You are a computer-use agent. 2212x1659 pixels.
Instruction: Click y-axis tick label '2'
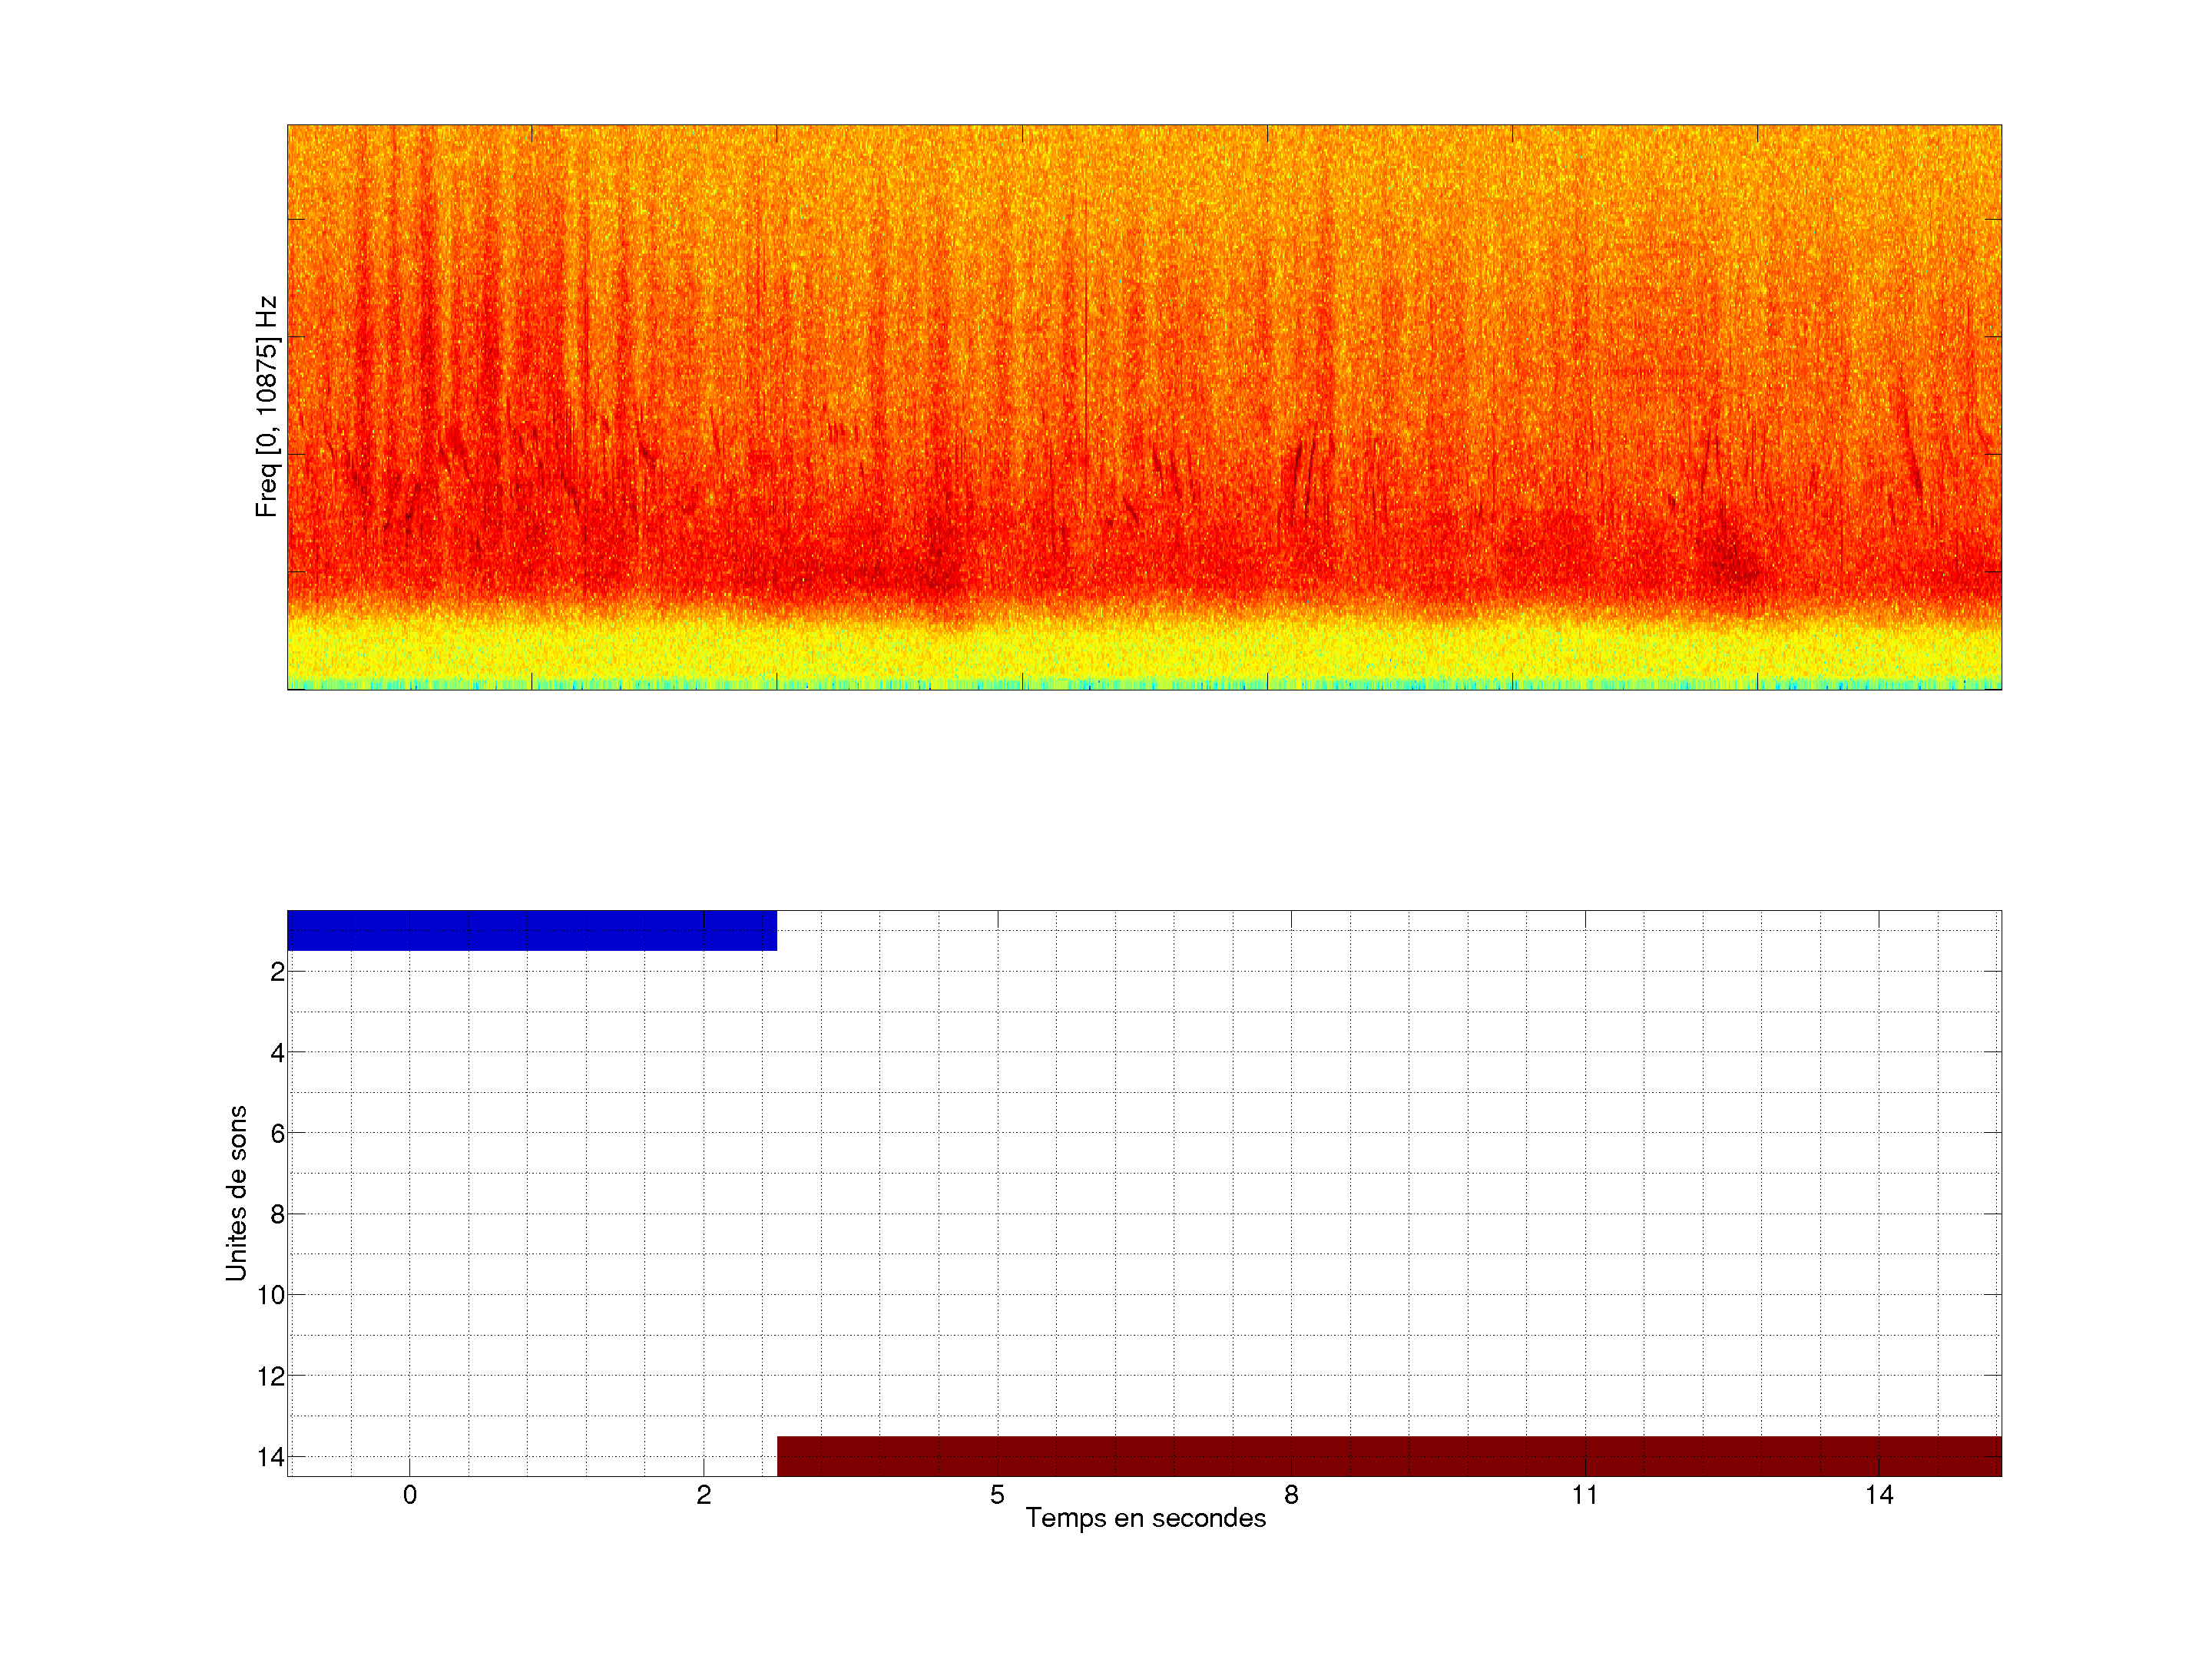[277, 972]
